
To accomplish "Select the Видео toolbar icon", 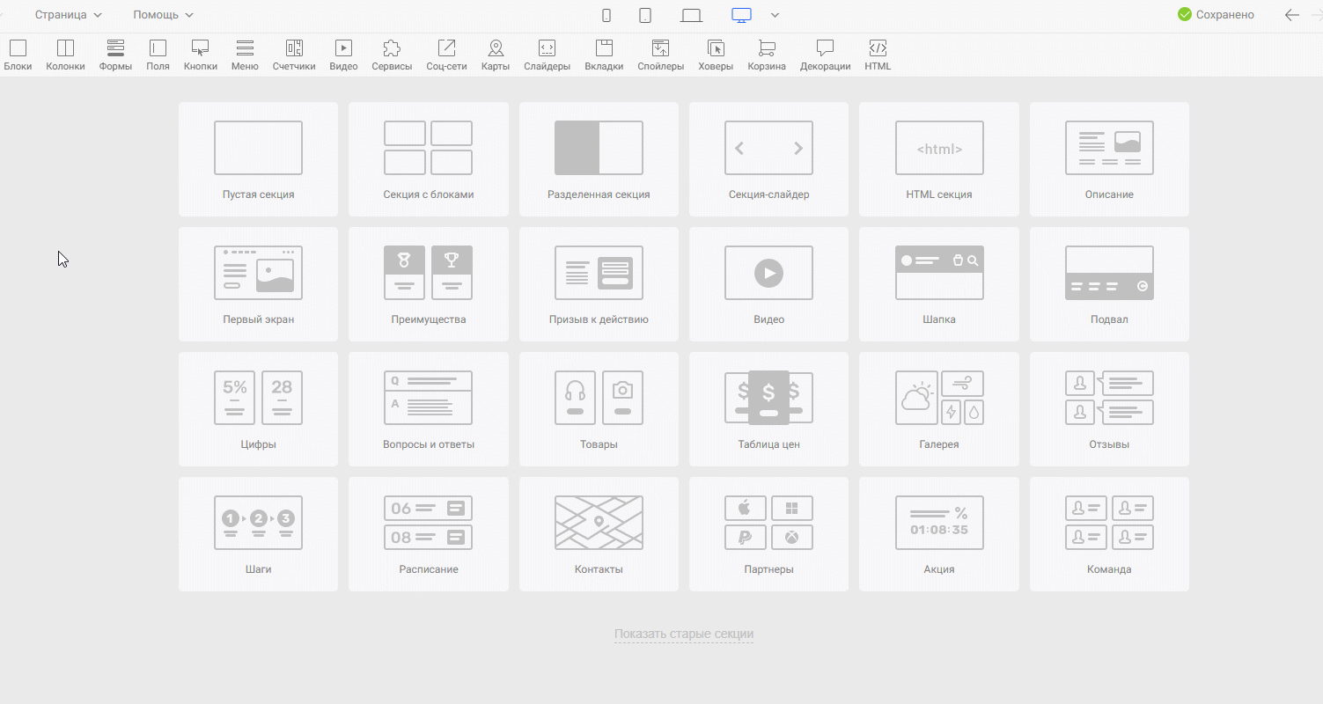I will pos(343,55).
